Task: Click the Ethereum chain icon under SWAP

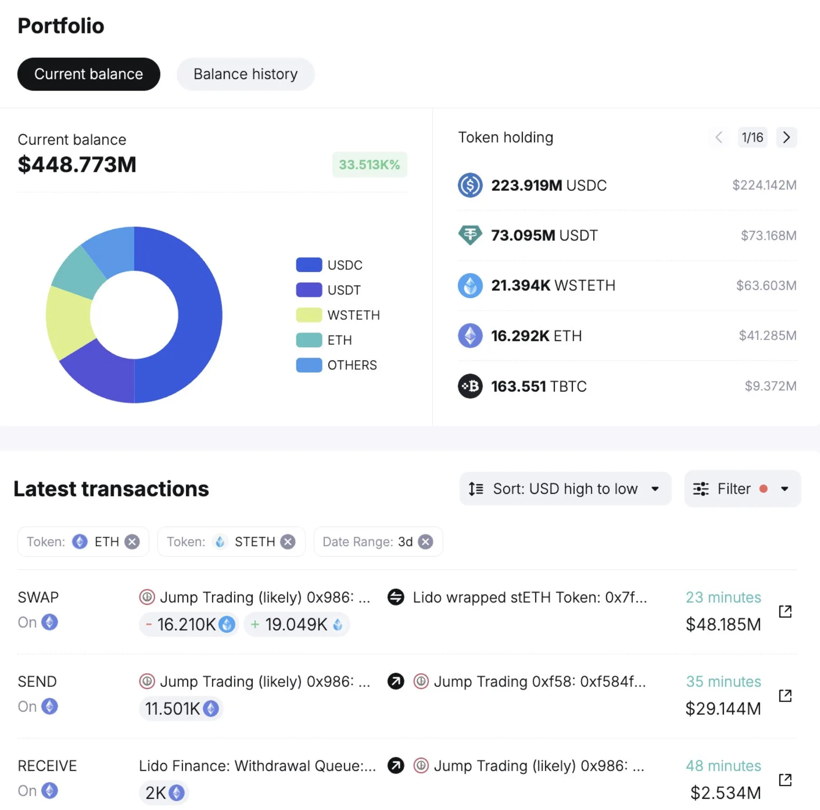Action: (50, 622)
